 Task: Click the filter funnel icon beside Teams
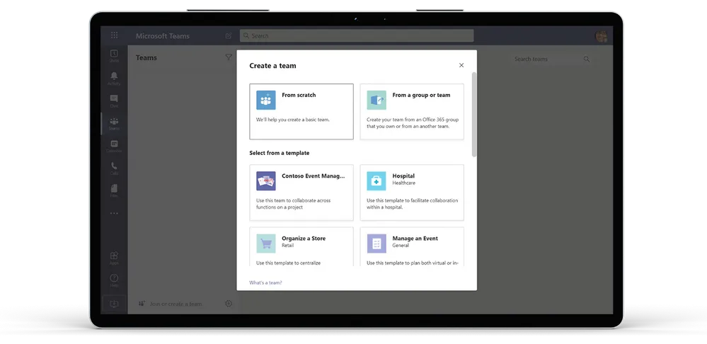pyautogui.click(x=229, y=57)
